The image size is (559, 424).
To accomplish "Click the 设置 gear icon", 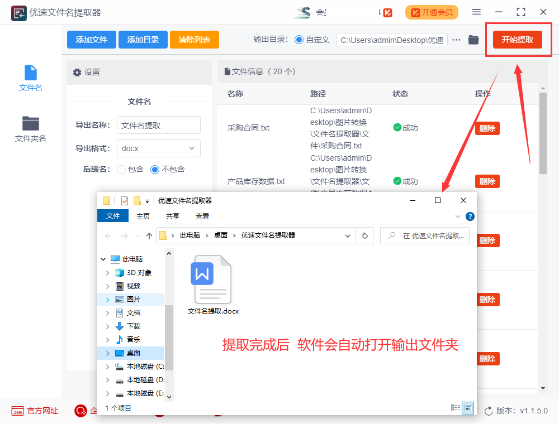I will [78, 71].
